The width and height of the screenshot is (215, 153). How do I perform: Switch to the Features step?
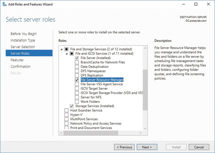click(x=17, y=60)
